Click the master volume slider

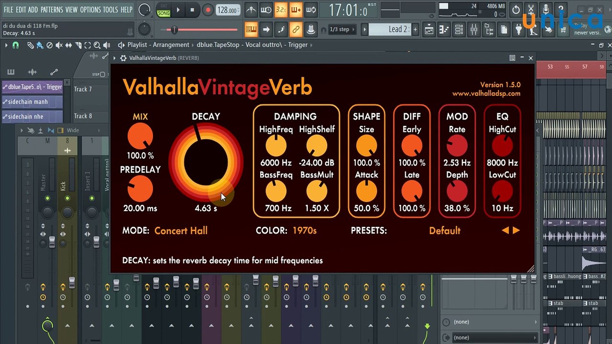pos(199,30)
